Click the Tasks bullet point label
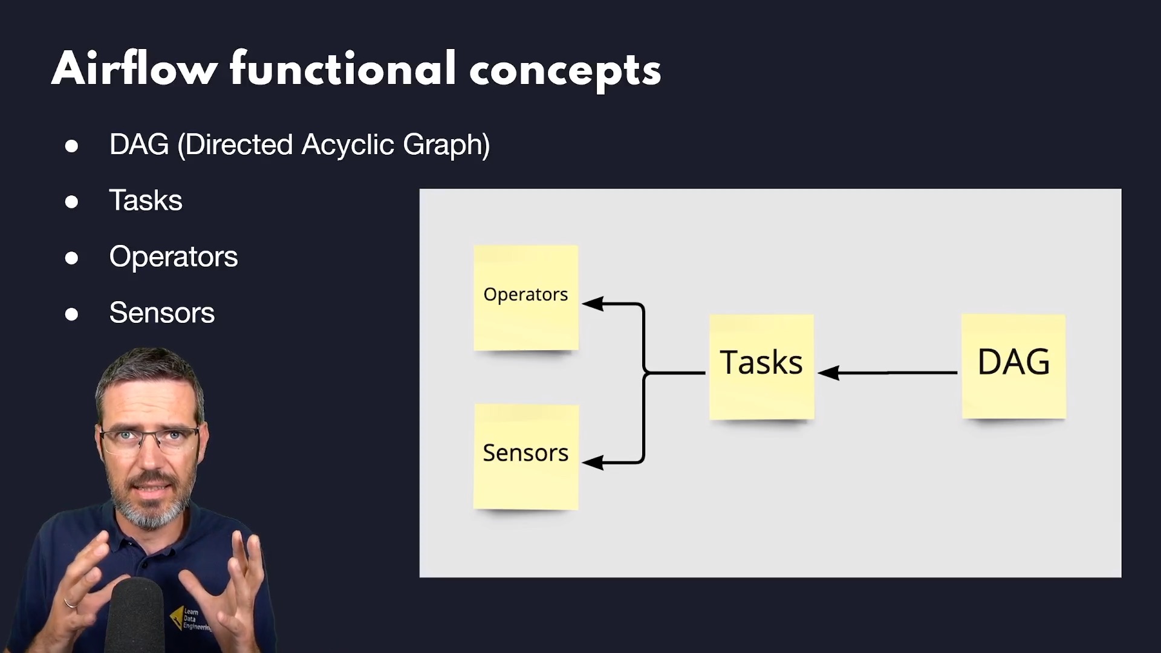Image resolution: width=1161 pixels, height=653 pixels. [146, 200]
